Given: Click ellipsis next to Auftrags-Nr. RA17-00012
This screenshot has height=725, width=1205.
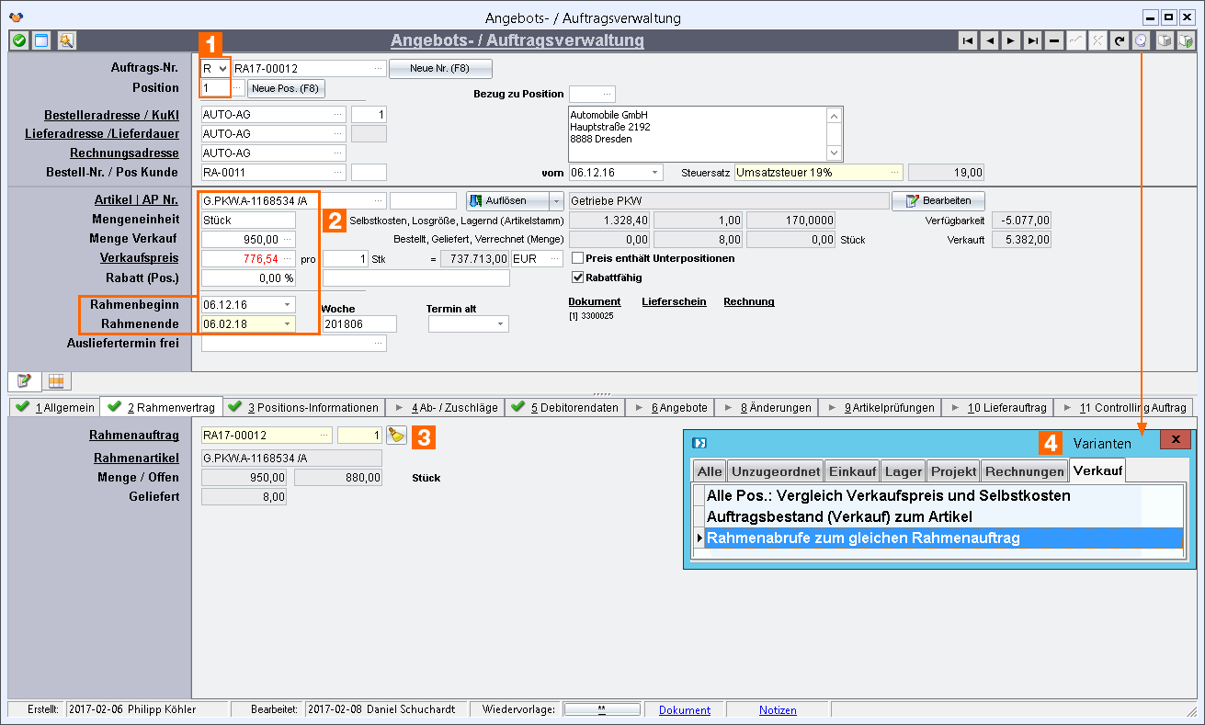Looking at the screenshot, I should pos(379,68).
